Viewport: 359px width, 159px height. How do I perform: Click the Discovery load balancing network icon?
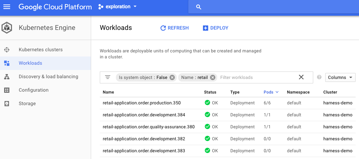point(7,77)
